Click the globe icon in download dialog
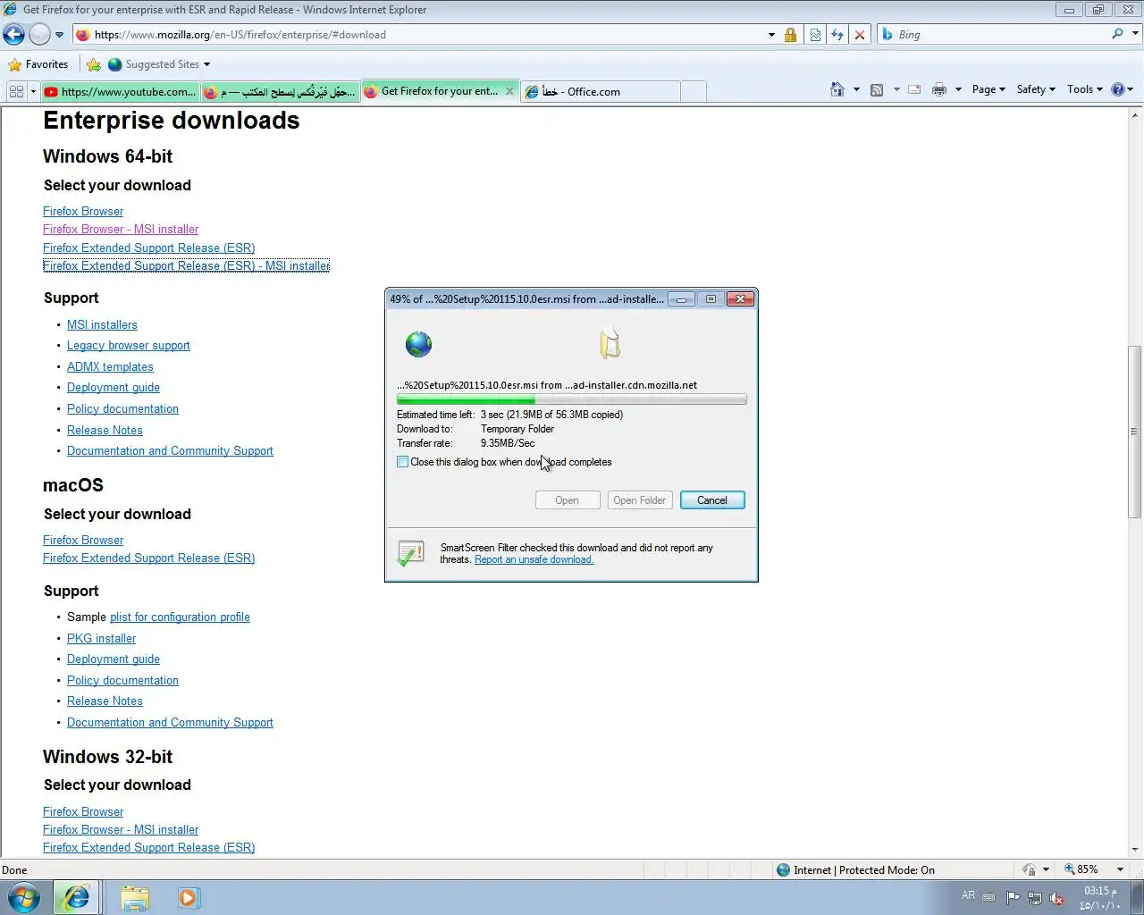This screenshot has width=1144, height=915. click(x=418, y=344)
